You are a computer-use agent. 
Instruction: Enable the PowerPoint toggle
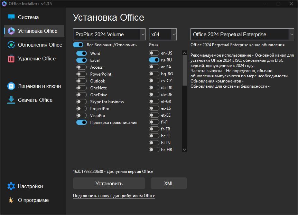(82, 74)
